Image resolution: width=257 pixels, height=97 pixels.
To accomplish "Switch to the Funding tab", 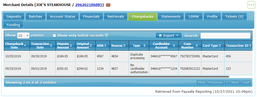I will (x=13, y=25).
